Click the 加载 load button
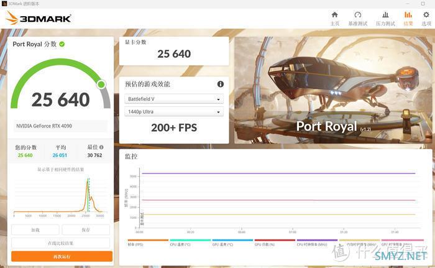This screenshot has width=435, height=268. [x=35, y=230]
